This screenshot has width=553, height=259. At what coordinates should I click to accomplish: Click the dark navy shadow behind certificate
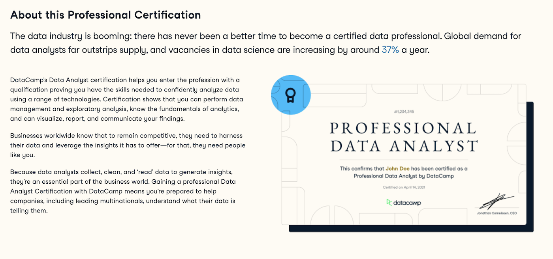click(x=411, y=229)
